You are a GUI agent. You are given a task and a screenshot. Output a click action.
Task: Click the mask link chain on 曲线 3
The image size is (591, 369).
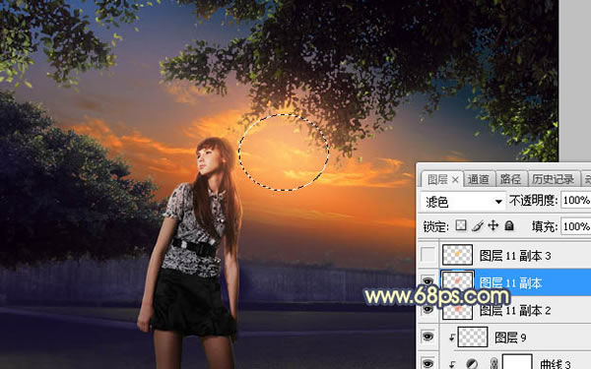click(494, 364)
